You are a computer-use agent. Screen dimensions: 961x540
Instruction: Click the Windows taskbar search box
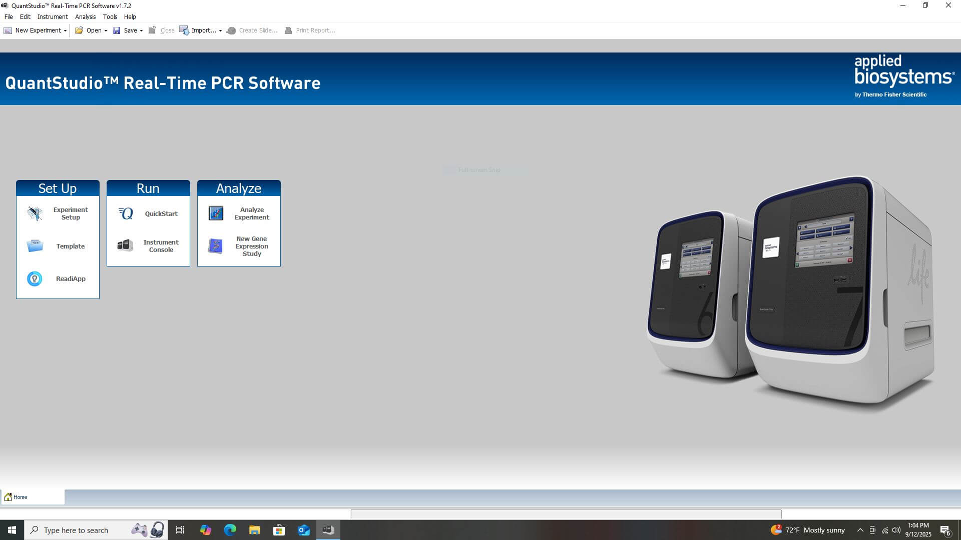click(x=76, y=530)
